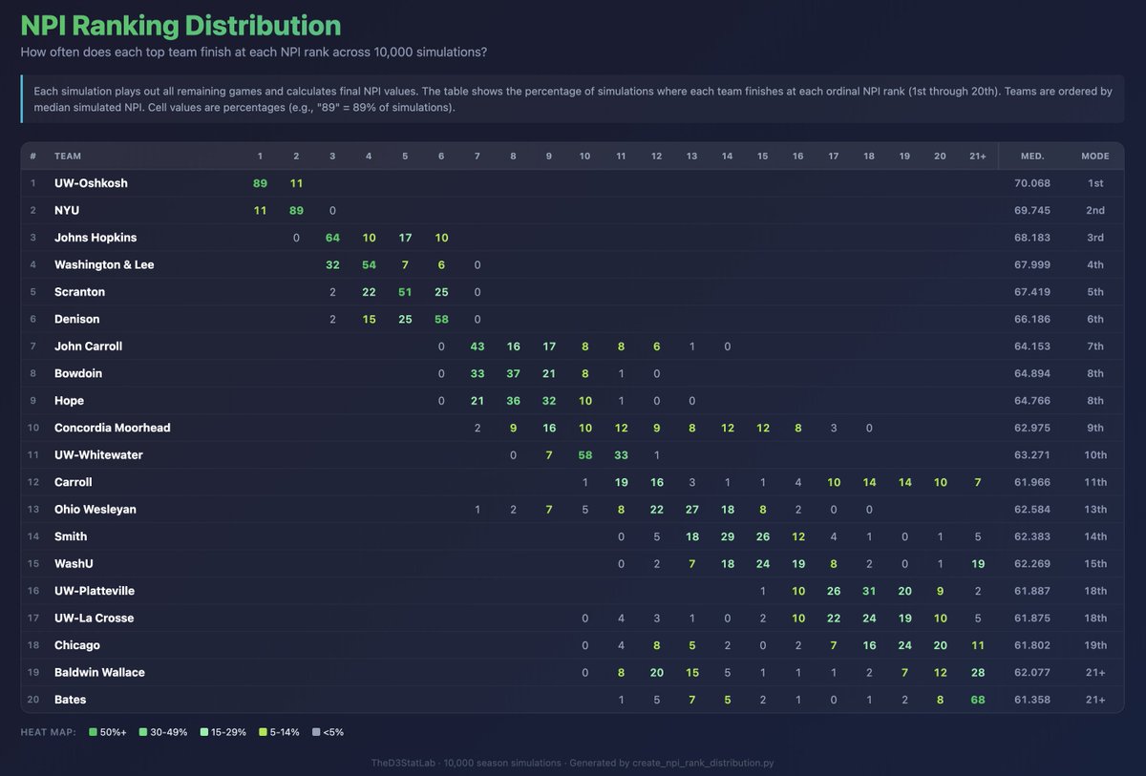Screen dimensions: 1146x776
Task: Click the 30-49% heat map legend swatch
Action: (144, 732)
